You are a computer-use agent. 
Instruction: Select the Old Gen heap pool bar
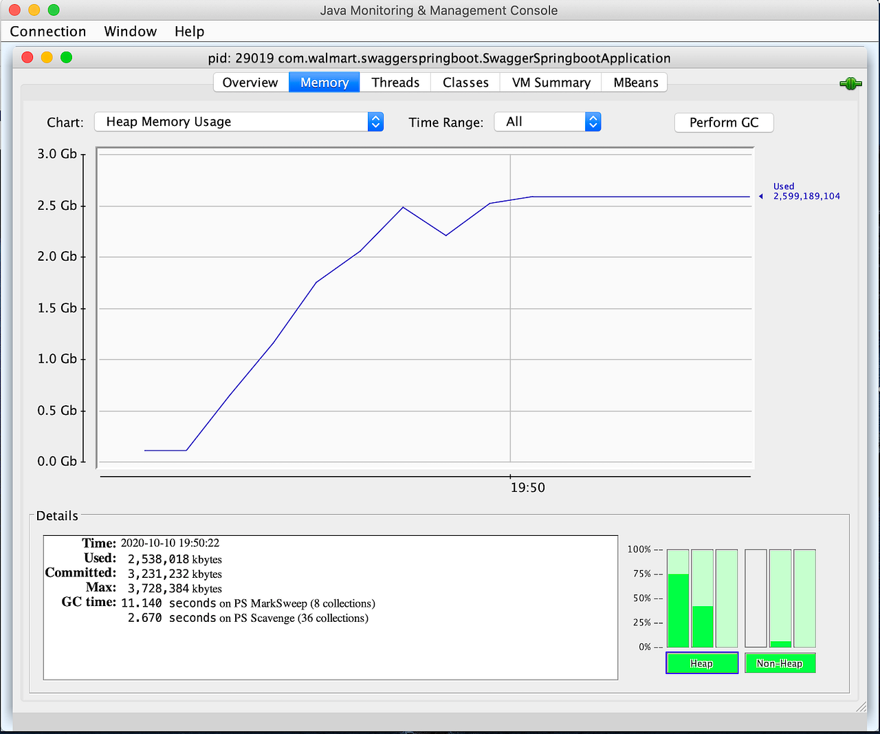[727, 598]
